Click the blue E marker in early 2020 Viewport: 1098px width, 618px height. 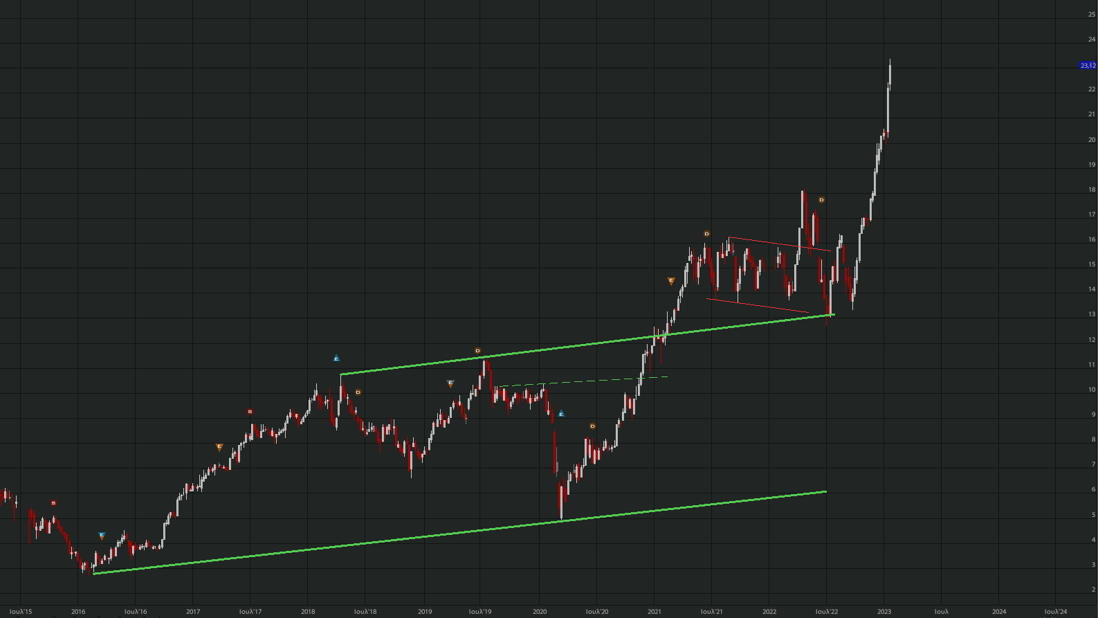point(561,414)
